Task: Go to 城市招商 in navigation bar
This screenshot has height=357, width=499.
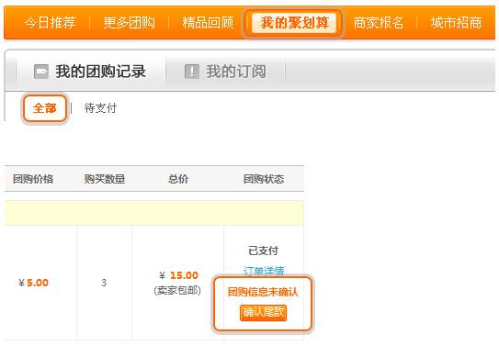Action: point(457,23)
